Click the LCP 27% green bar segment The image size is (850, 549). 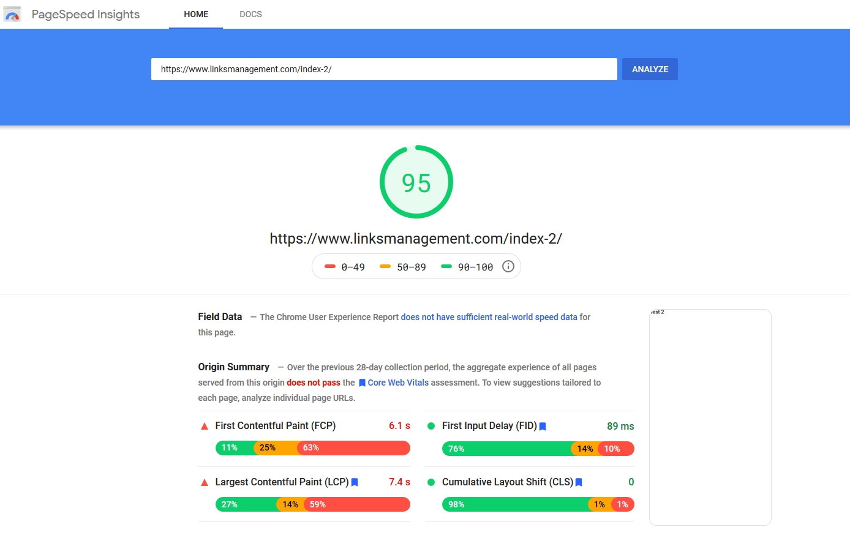click(x=246, y=504)
